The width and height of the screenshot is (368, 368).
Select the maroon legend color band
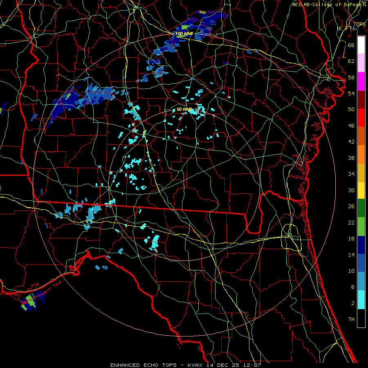click(x=361, y=100)
